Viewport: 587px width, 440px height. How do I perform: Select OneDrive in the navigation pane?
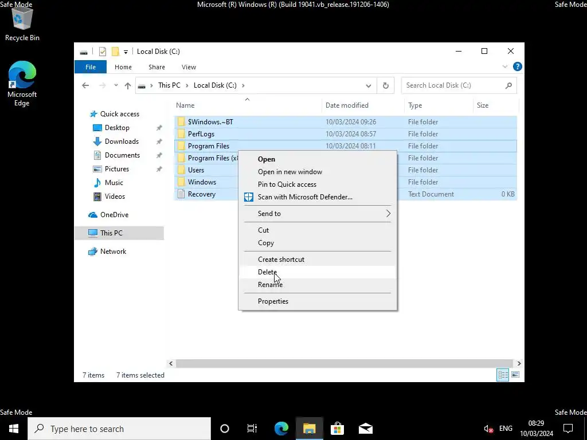[114, 215]
